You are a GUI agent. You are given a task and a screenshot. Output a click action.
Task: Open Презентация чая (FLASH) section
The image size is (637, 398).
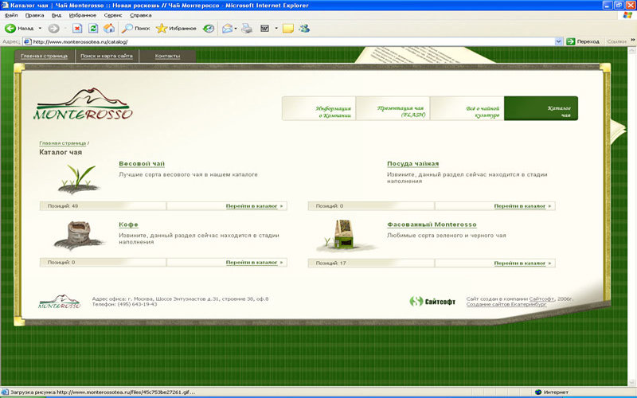click(393, 108)
